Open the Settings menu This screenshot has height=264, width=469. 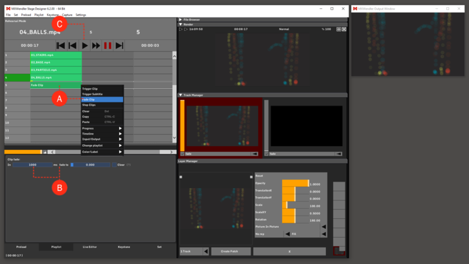pyautogui.click(x=81, y=15)
